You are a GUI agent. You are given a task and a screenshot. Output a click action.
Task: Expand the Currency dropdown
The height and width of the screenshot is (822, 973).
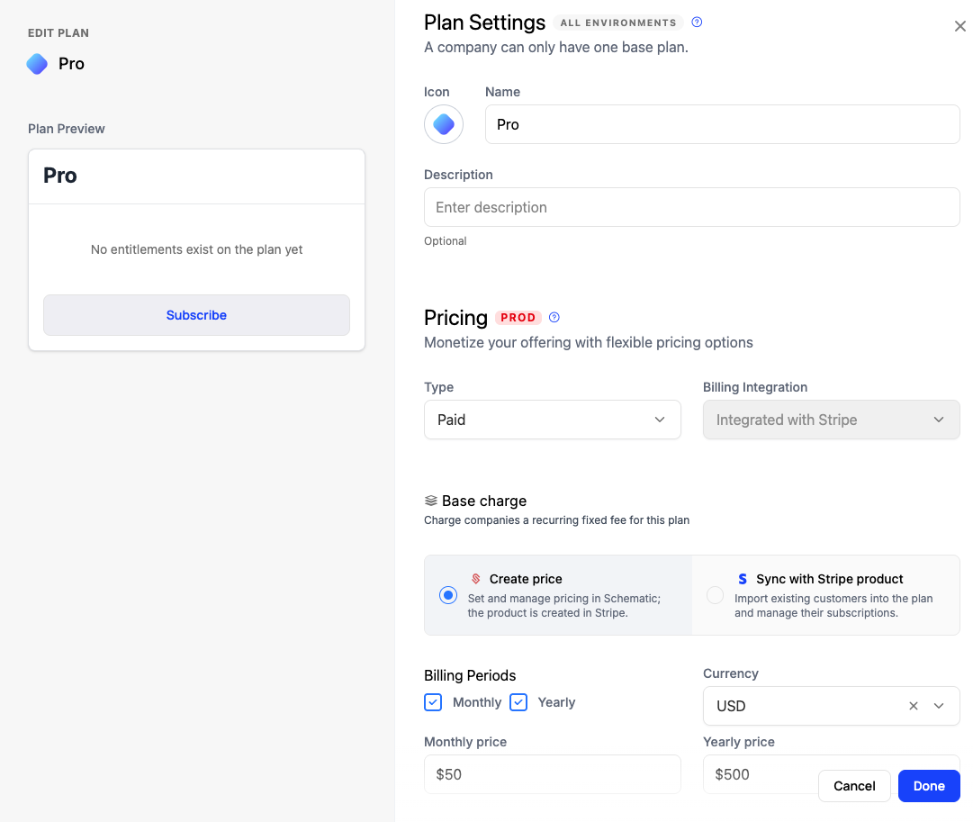(x=939, y=706)
